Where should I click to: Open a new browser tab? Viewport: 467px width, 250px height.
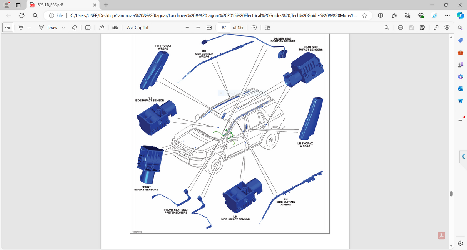[x=105, y=5]
